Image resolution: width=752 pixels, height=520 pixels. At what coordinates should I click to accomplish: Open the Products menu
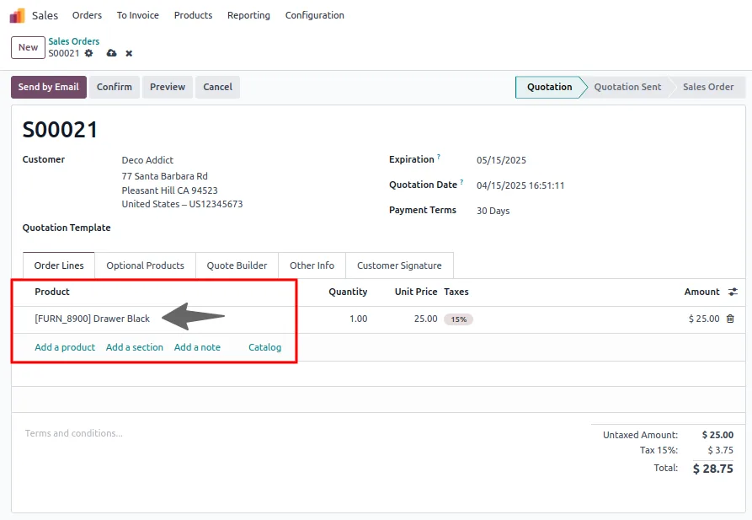tap(193, 15)
